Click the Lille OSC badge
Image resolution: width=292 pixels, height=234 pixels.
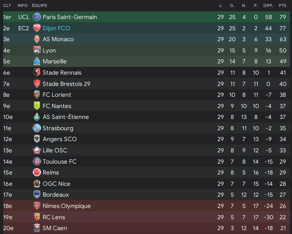[x=37, y=150]
